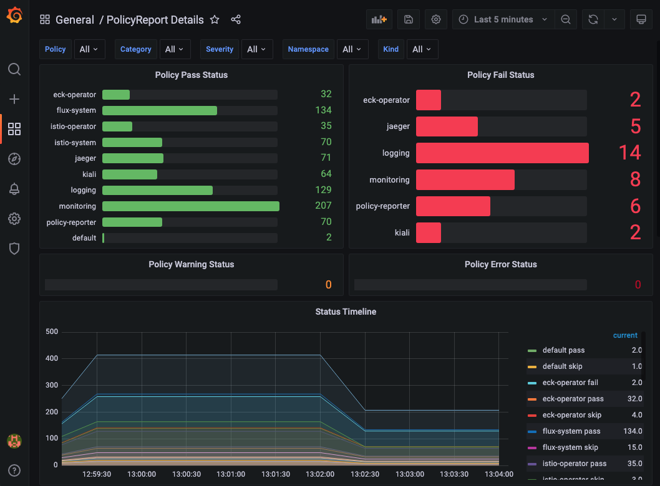Open the refresh interval dropdown chevron
The width and height of the screenshot is (660, 486).
coord(614,19)
